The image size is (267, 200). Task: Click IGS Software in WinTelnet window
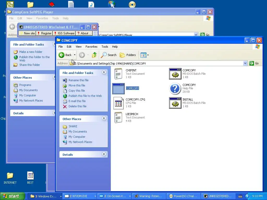(x=64, y=33)
